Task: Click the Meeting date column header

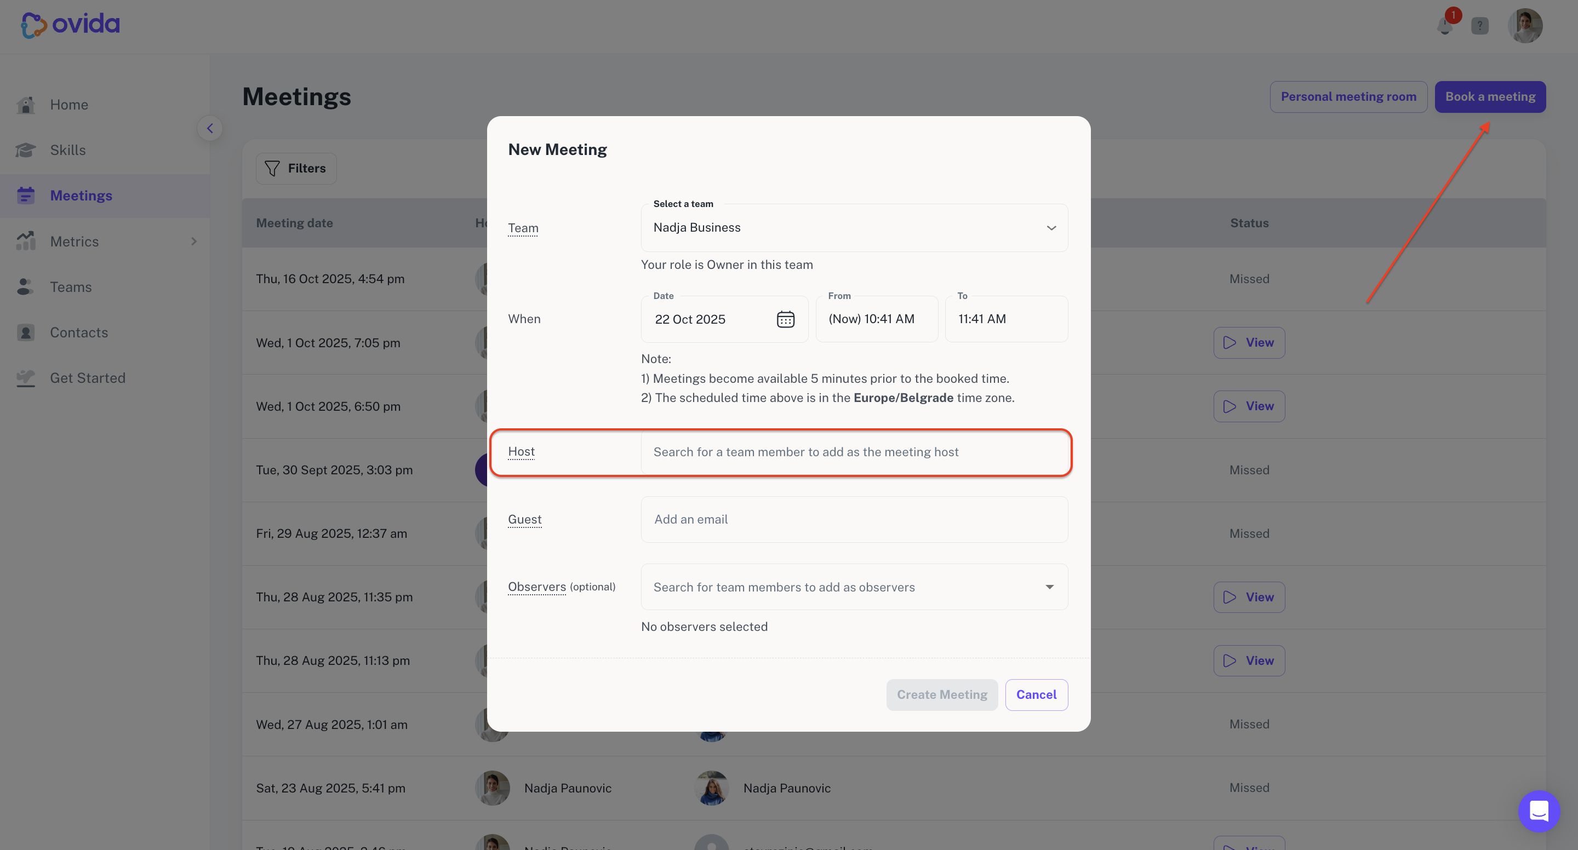Action: click(x=295, y=223)
